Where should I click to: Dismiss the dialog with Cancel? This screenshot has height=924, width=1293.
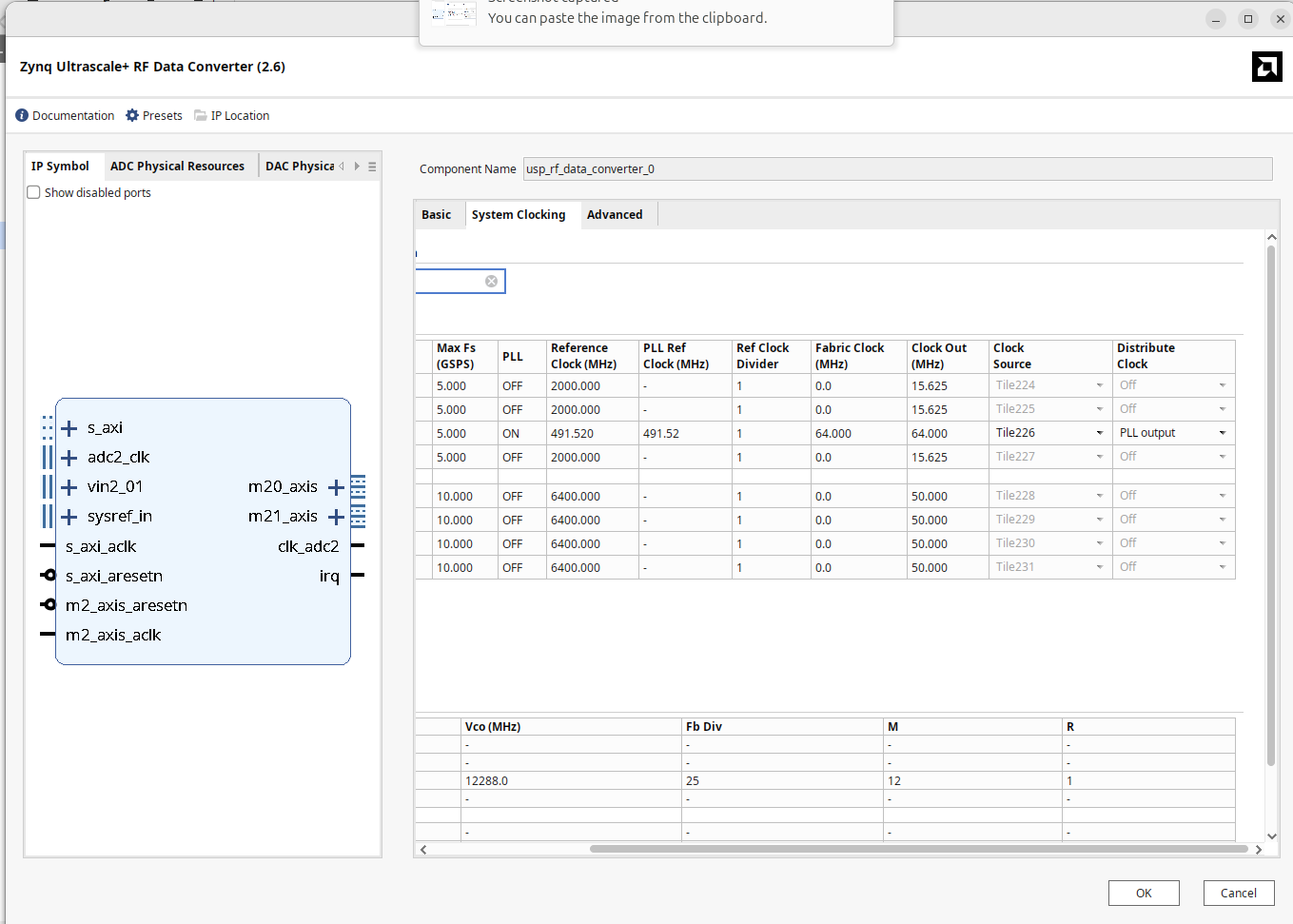(x=1239, y=893)
